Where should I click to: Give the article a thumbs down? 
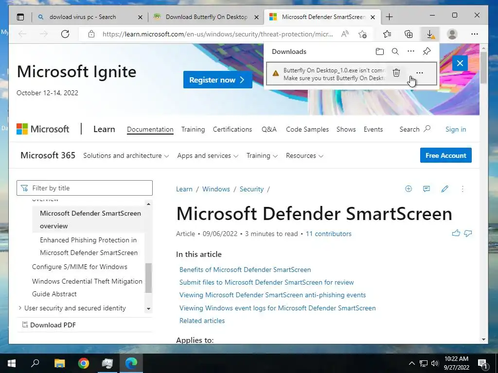pyautogui.click(x=468, y=234)
